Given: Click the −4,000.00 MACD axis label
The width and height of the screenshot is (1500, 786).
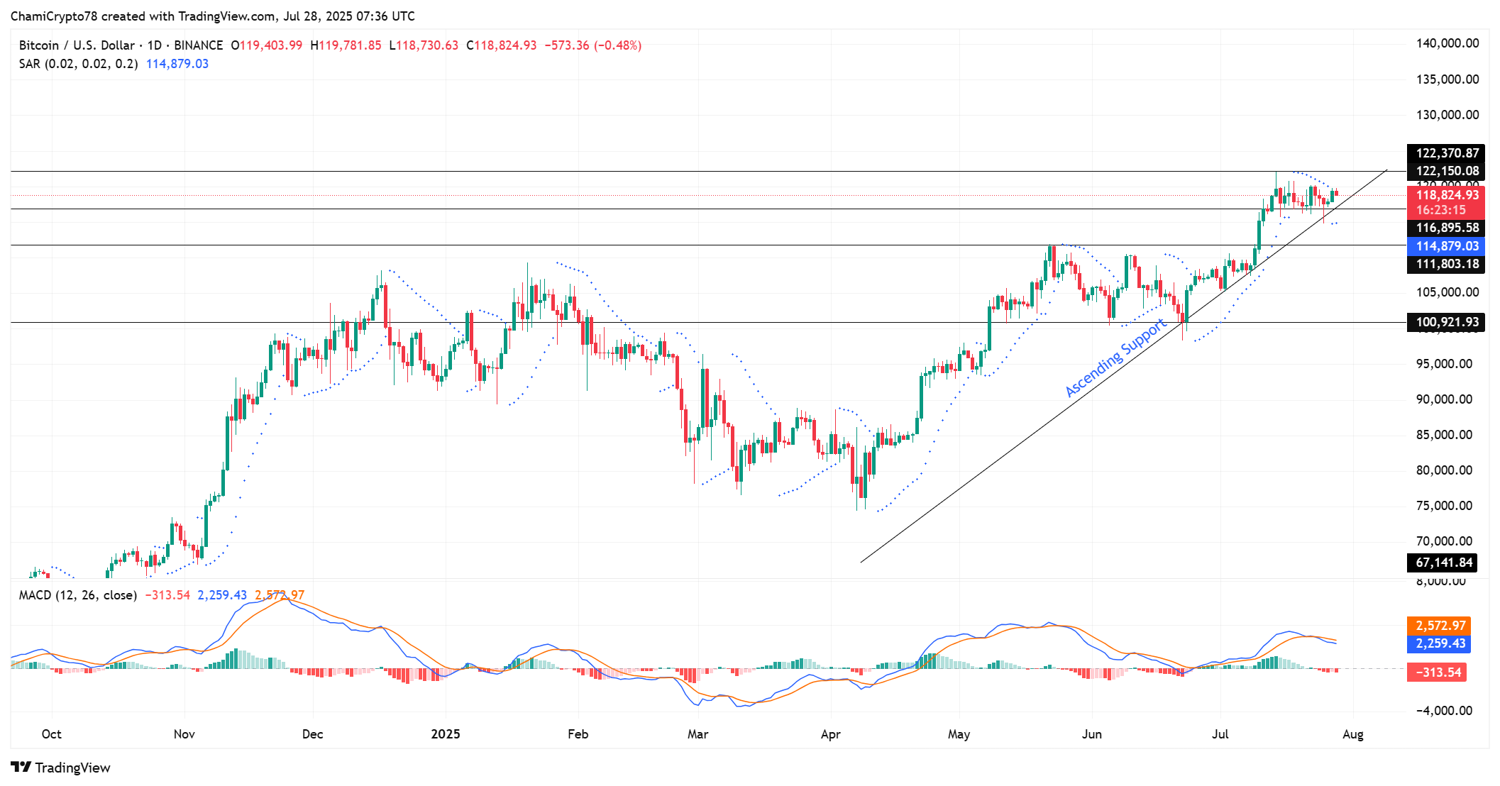Looking at the screenshot, I should [x=1444, y=711].
